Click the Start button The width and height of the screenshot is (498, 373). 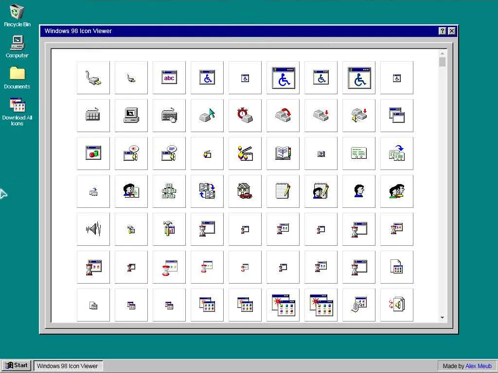pos(17,365)
